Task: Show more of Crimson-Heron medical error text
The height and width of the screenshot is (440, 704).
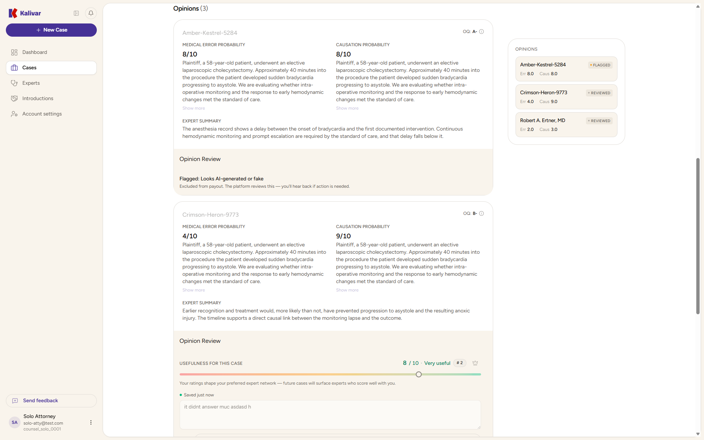Action: pyautogui.click(x=194, y=290)
